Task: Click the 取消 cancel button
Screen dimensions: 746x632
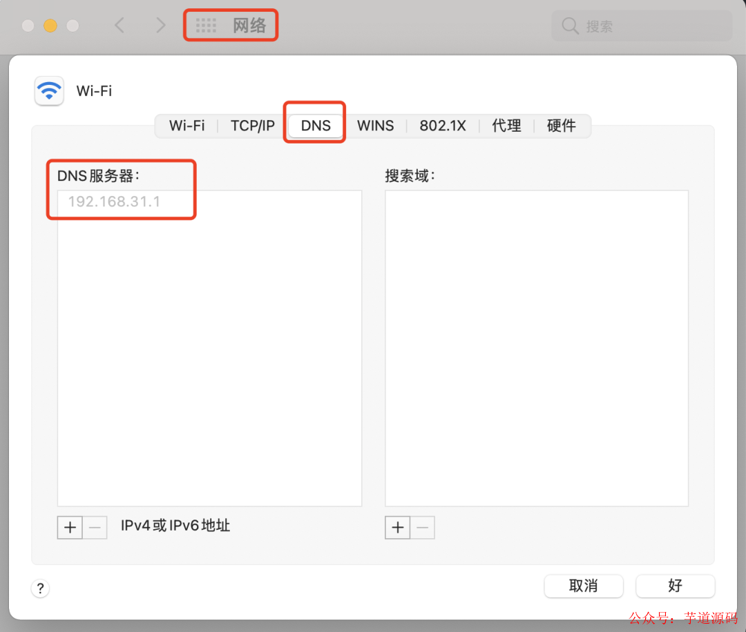Action: [x=584, y=586]
